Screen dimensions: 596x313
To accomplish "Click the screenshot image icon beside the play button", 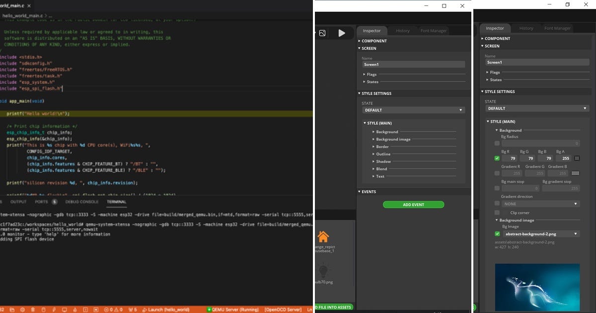I will pyautogui.click(x=322, y=33).
